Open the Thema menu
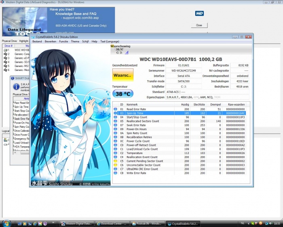 (75, 41)
